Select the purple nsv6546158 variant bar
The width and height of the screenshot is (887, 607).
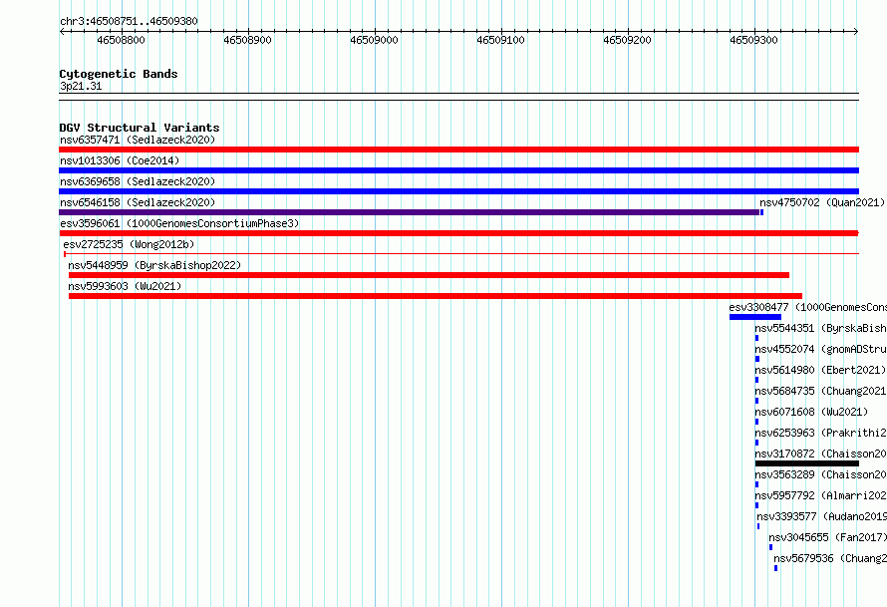[x=409, y=212]
